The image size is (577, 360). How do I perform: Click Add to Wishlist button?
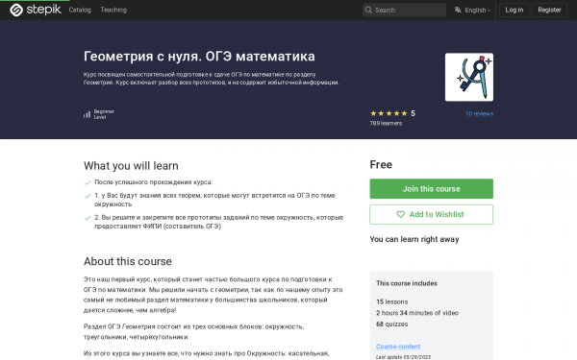pyautogui.click(x=431, y=214)
